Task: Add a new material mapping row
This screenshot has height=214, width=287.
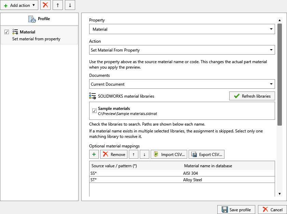Action: [94, 154]
